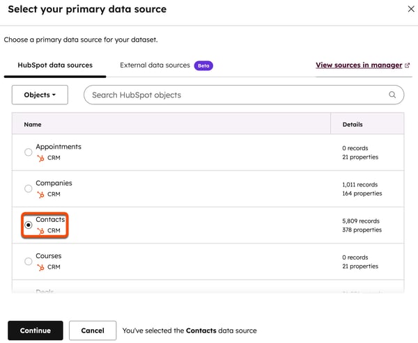418x343 pixels.
Task: Click "0 records" in Appointments row
Action: click(x=355, y=148)
